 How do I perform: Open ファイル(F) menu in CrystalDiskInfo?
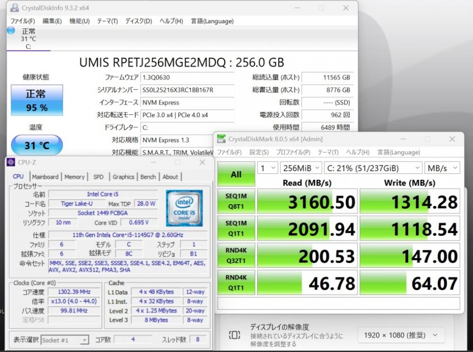pos(23,21)
